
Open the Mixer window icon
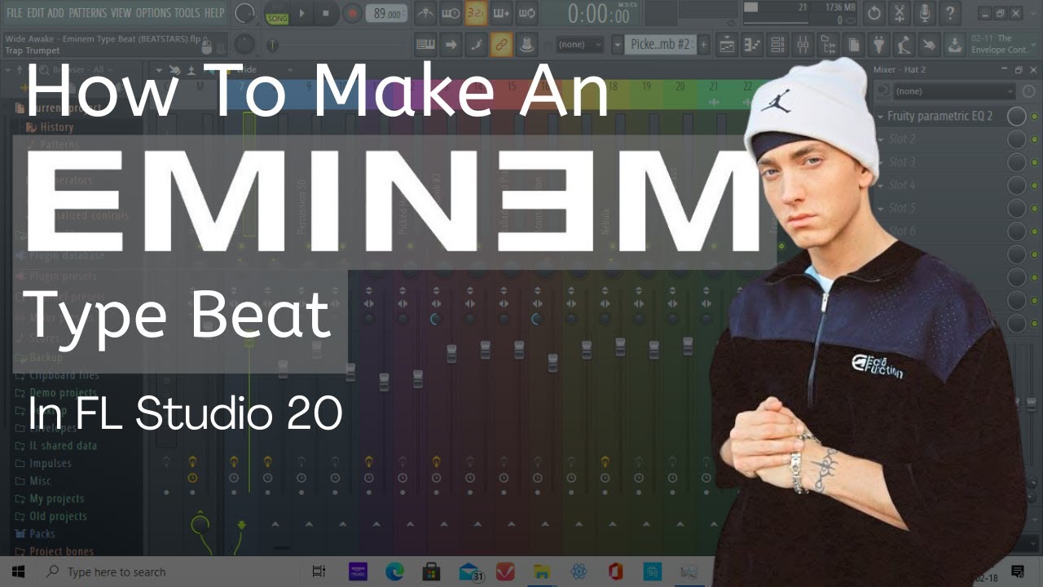pos(803,44)
